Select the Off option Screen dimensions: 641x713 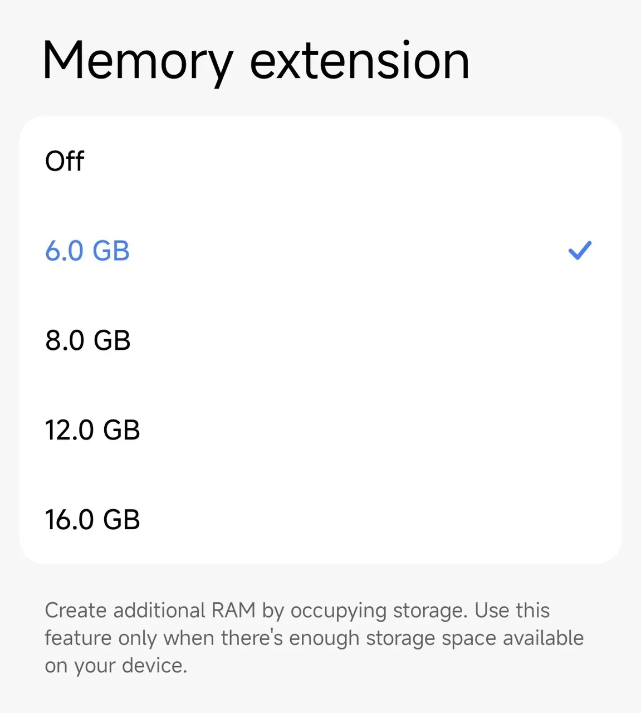point(320,162)
